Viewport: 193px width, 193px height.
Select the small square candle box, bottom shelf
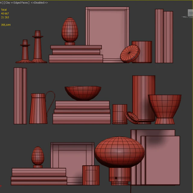click(x=91, y=175)
